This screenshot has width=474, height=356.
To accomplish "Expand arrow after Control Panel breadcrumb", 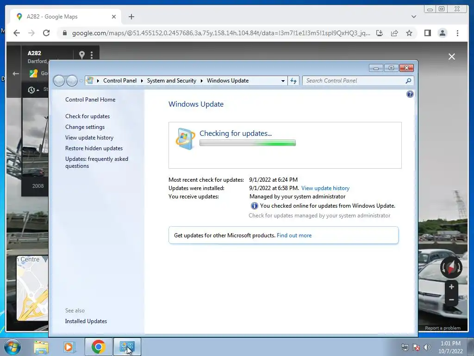I will pyautogui.click(x=142, y=81).
